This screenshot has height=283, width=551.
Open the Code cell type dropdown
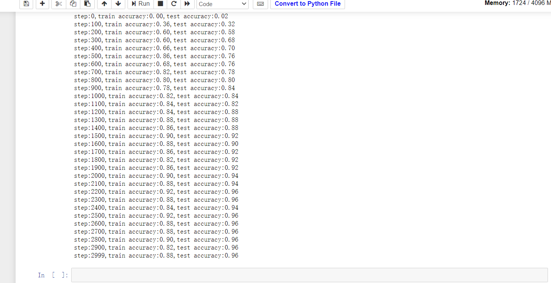pos(222,4)
